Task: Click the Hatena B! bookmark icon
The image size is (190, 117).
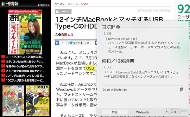Action: click(57, 43)
